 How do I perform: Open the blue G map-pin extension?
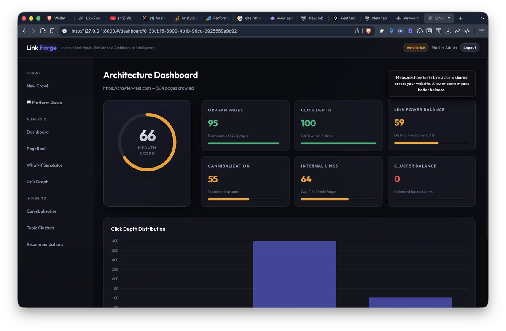point(391,31)
